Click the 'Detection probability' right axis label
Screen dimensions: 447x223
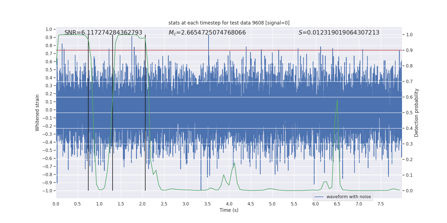click(417, 113)
